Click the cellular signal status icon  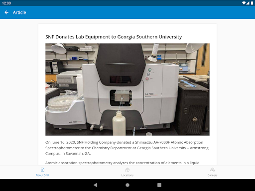(248, 3)
